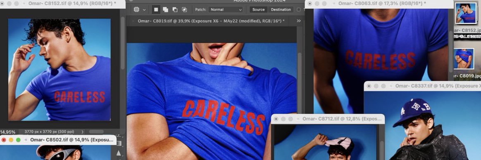Image resolution: width=481 pixels, height=160 pixels.
Task: Expand the tool preset arrow
Action: (x=144, y=10)
